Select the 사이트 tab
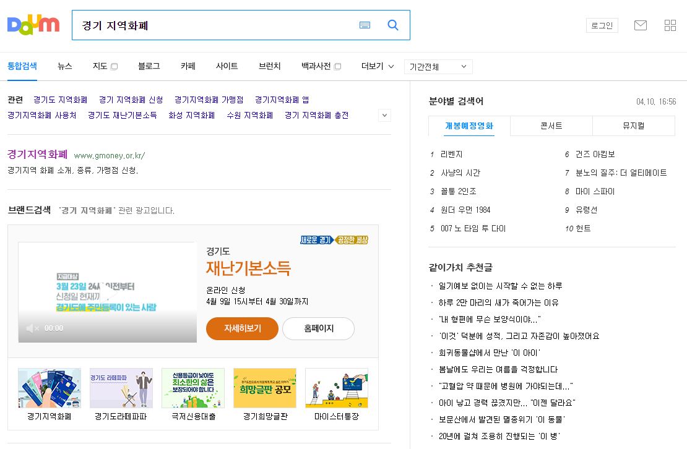 (227, 66)
